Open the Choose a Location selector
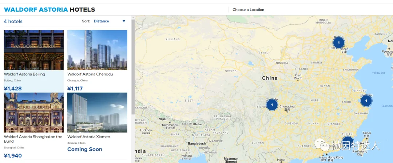 [248, 10]
